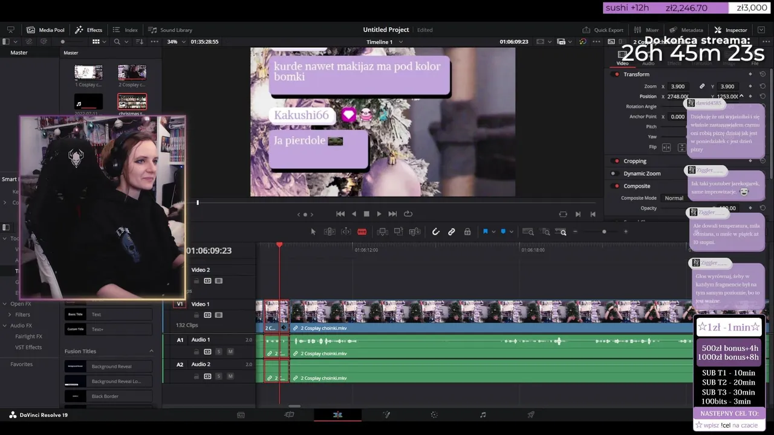Open the marker color dropdown arrow
This screenshot has height=435, width=774.
[x=511, y=232]
